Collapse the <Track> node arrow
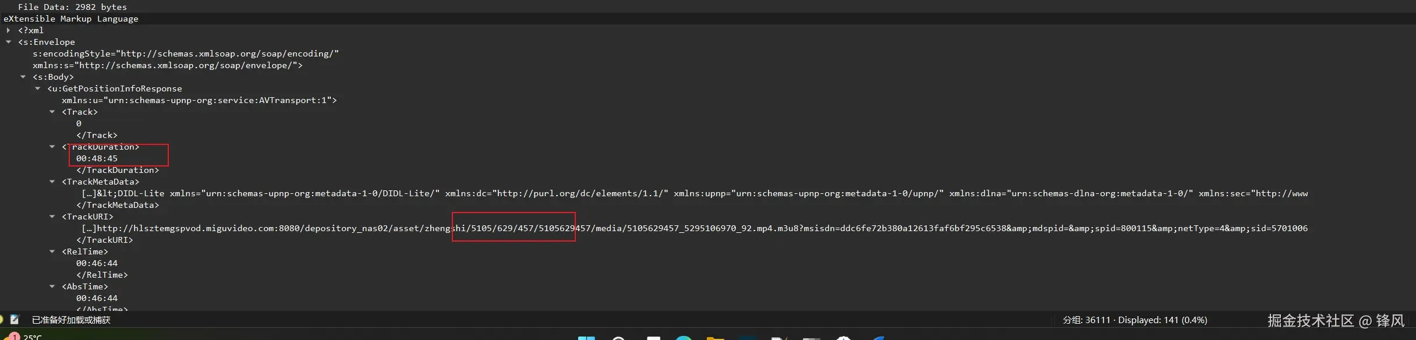The height and width of the screenshot is (340, 1416). click(52, 112)
